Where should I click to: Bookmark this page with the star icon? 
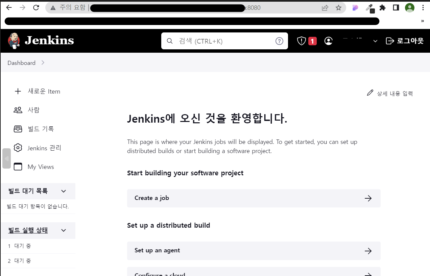coord(338,8)
